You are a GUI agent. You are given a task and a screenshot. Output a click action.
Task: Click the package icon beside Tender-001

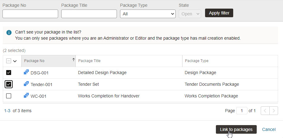coord(26,84)
